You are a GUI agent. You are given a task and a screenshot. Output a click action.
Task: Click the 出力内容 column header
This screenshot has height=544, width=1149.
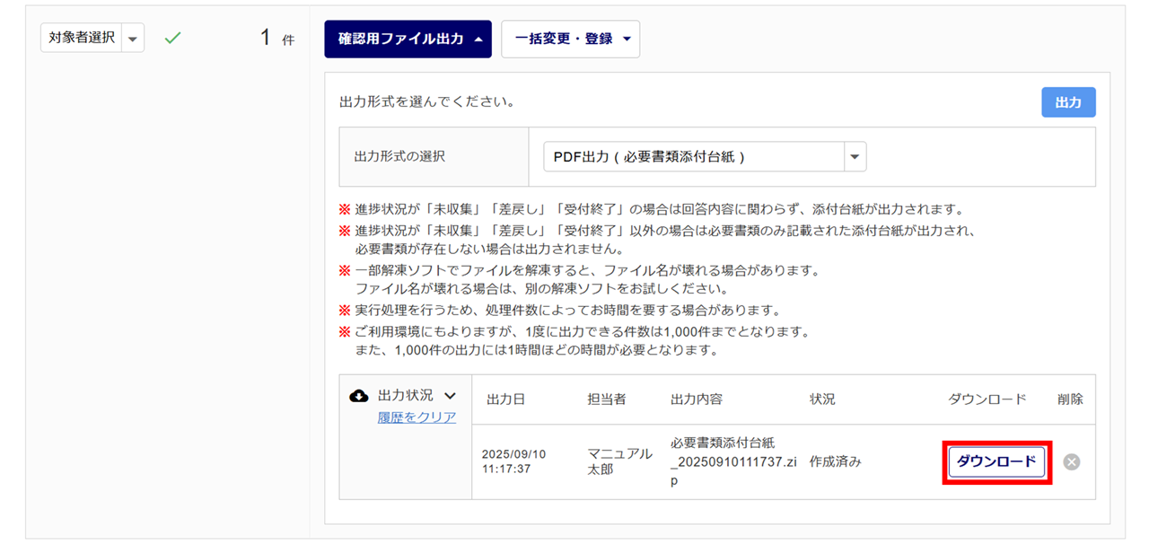pos(696,399)
